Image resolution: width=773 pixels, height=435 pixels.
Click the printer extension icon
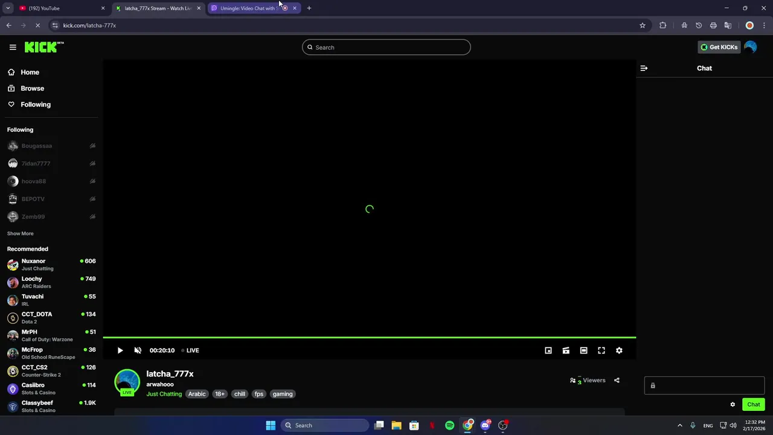coord(713,25)
